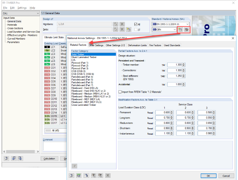Image resolution: width=238 pixels, height=180 pixels.
Task: Enable Import from RFEM Table 1.2 Materials
Action: (120, 92)
